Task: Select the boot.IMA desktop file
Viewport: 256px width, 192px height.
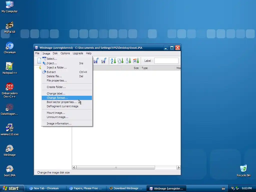Action: pos(9,171)
